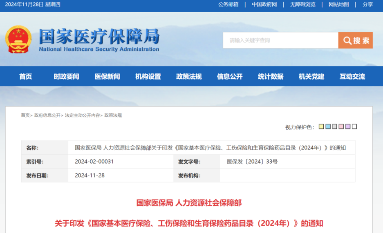This screenshot has height=233, width=383.
Task: Focus the keyword search input field
Action: 280,40
